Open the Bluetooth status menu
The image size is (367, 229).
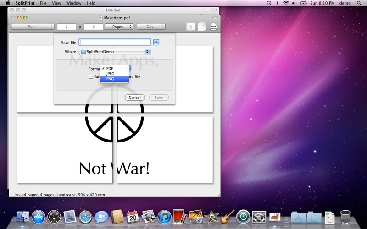pyautogui.click(x=278, y=3)
